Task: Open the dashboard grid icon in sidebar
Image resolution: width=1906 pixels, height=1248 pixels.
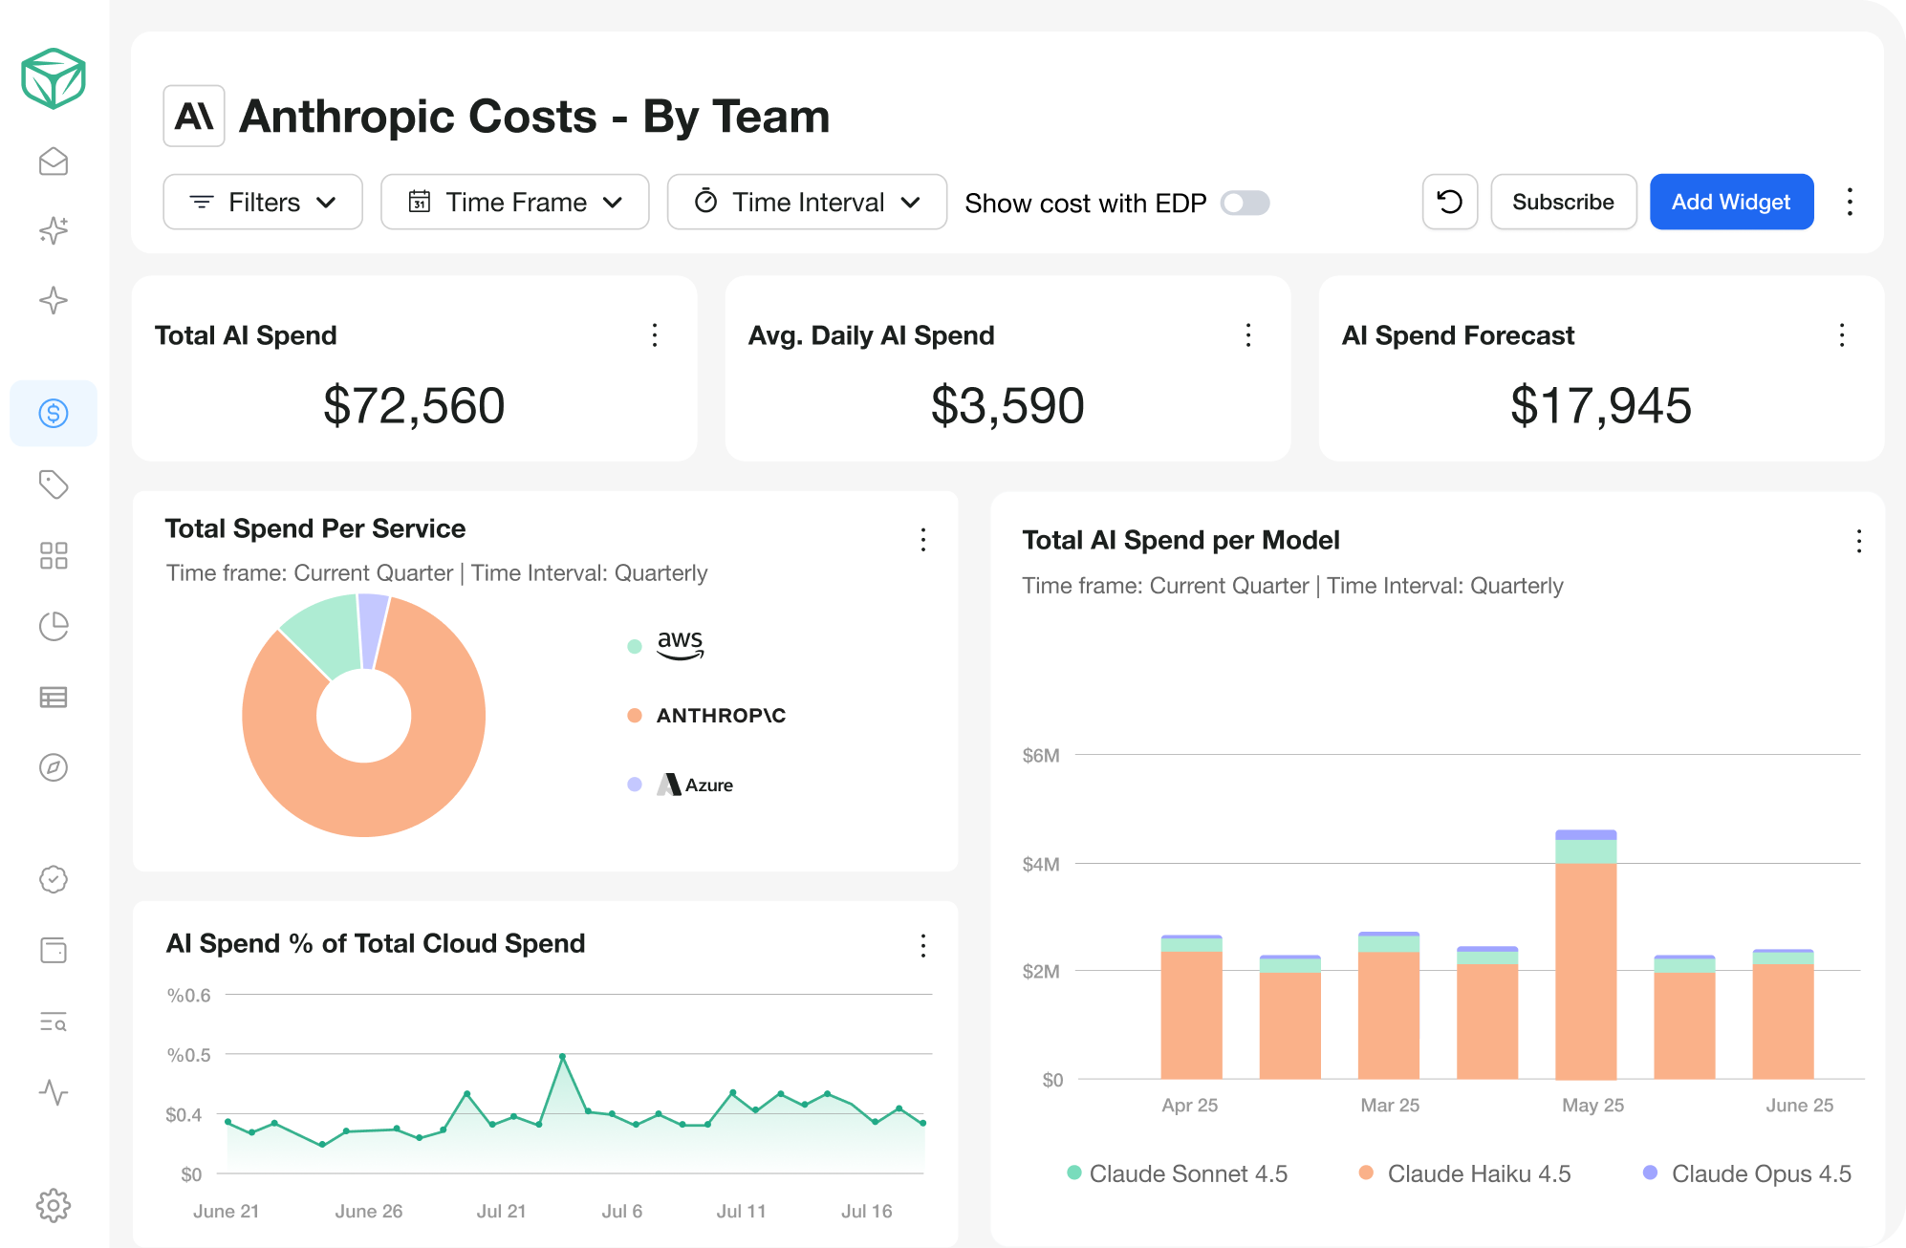Action: coord(54,555)
